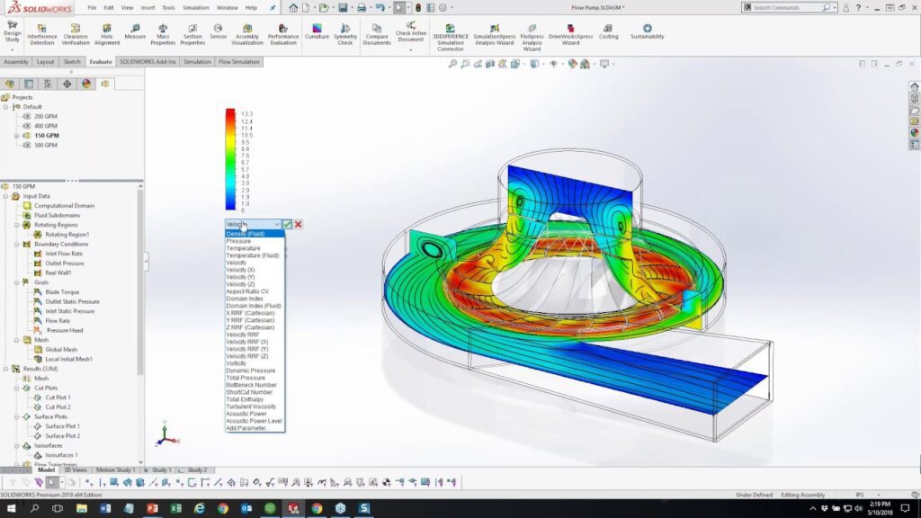Open the Sustainability tool

(x=647, y=30)
